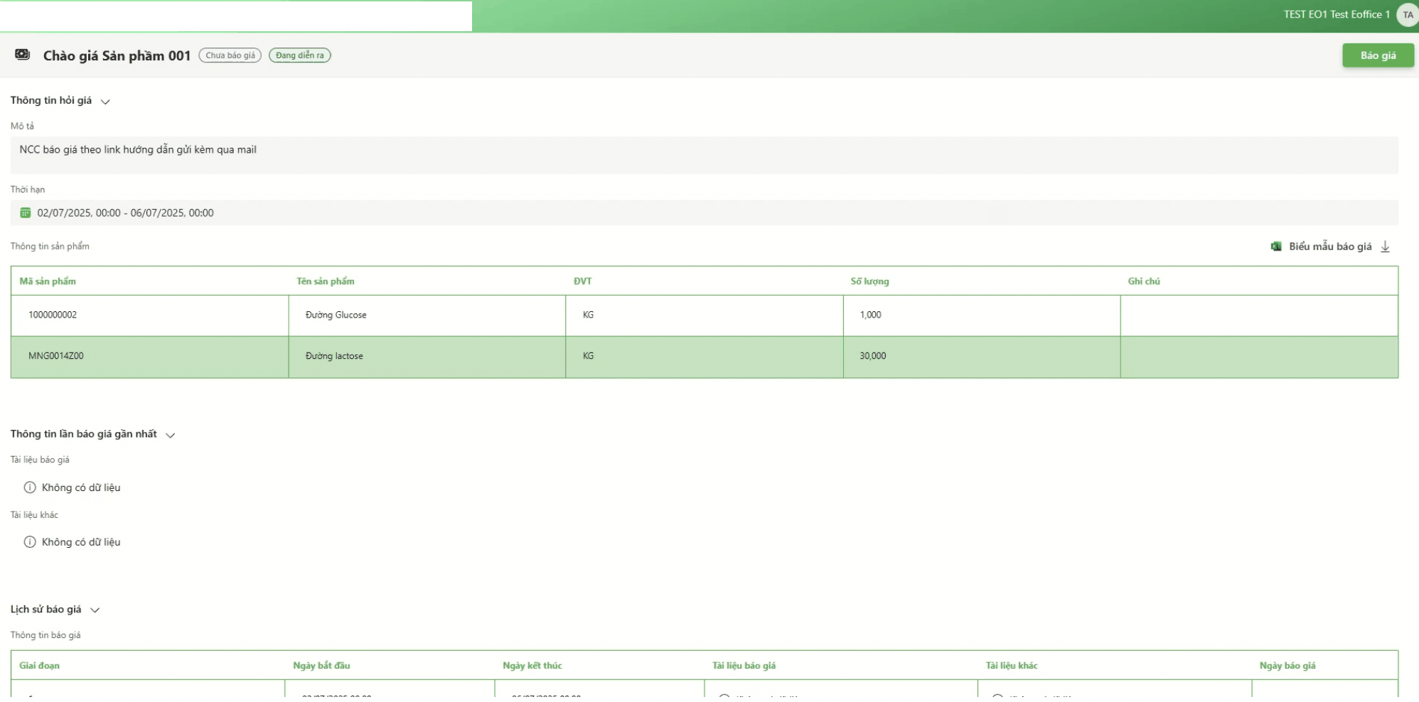The image size is (1419, 702).
Task: Click the Chưa báo giá status tag
Action: pos(230,55)
